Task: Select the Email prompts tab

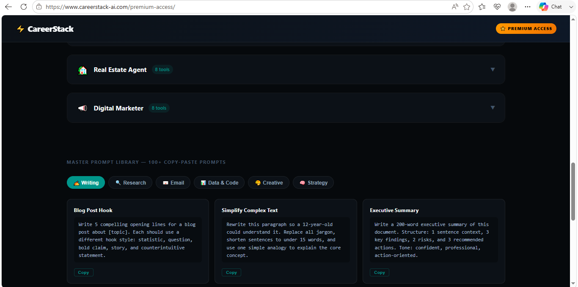Action: pyautogui.click(x=173, y=182)
